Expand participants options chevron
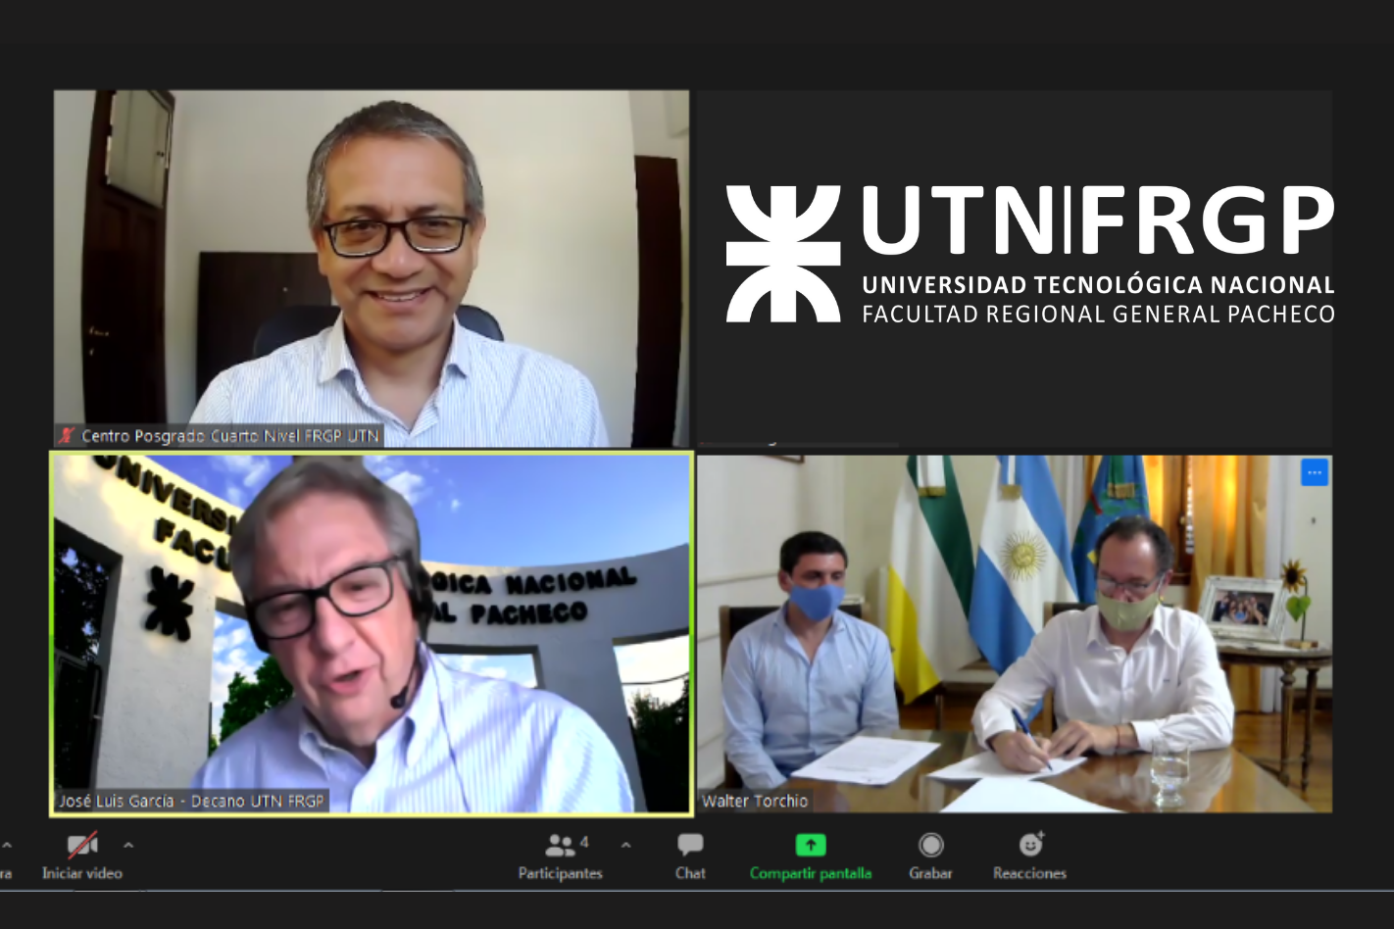 [x=626, y=845]
